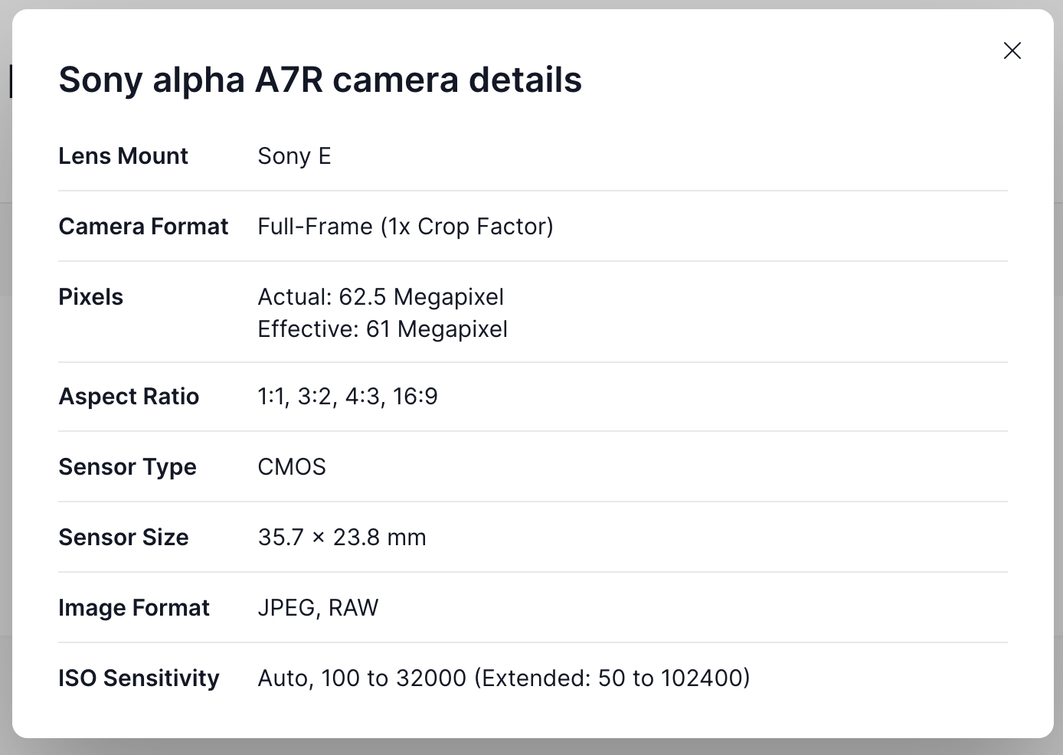
Task: Click the Lens Mount label
Action: [x=123, y=156]
